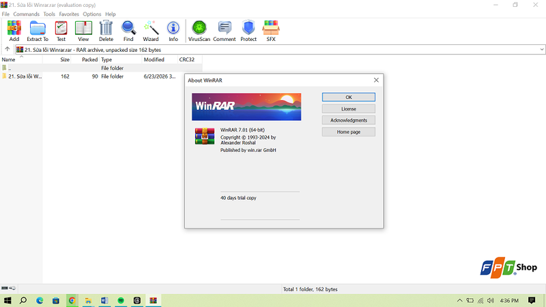The height and width of the screenshot is (307, 546).
Task: Click the Delete trash icon
Action: point(106,31)
